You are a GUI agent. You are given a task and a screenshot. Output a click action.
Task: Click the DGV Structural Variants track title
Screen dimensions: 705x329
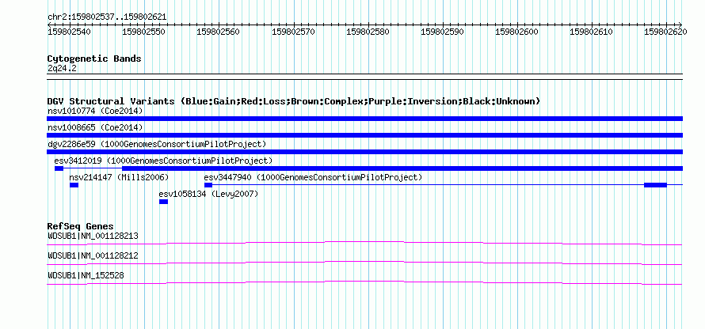(x=294, y=101)
